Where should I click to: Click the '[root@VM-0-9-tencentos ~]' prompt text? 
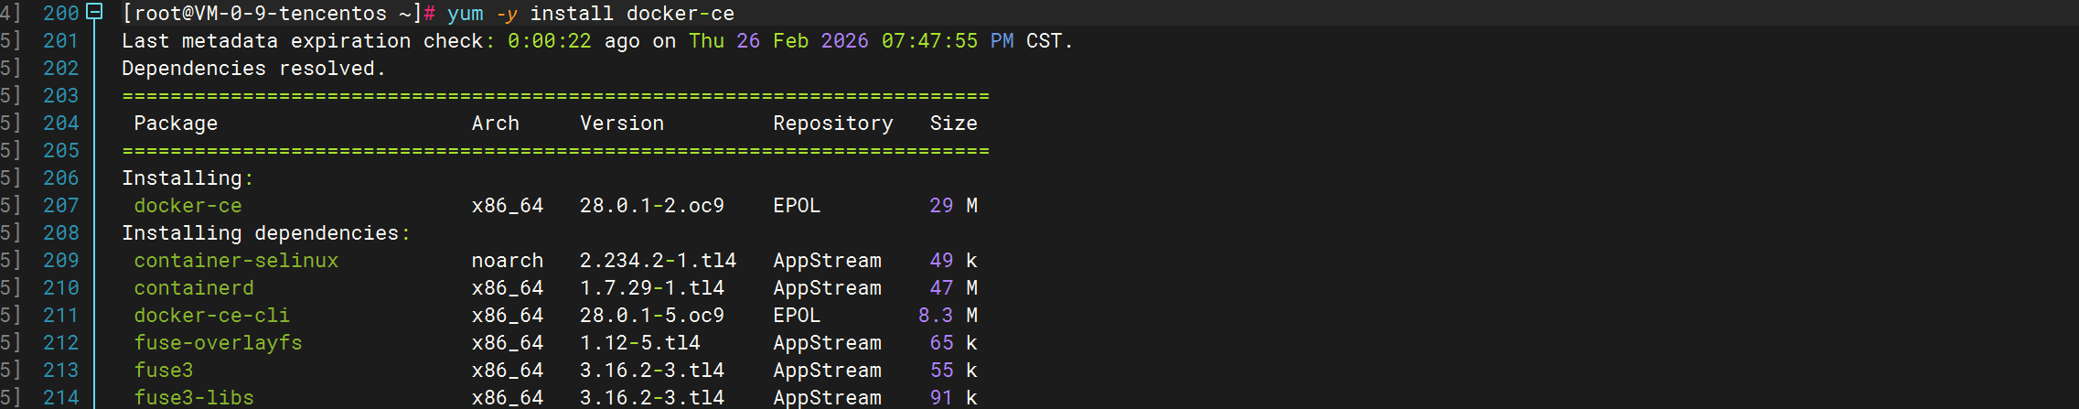coord(272,14)
